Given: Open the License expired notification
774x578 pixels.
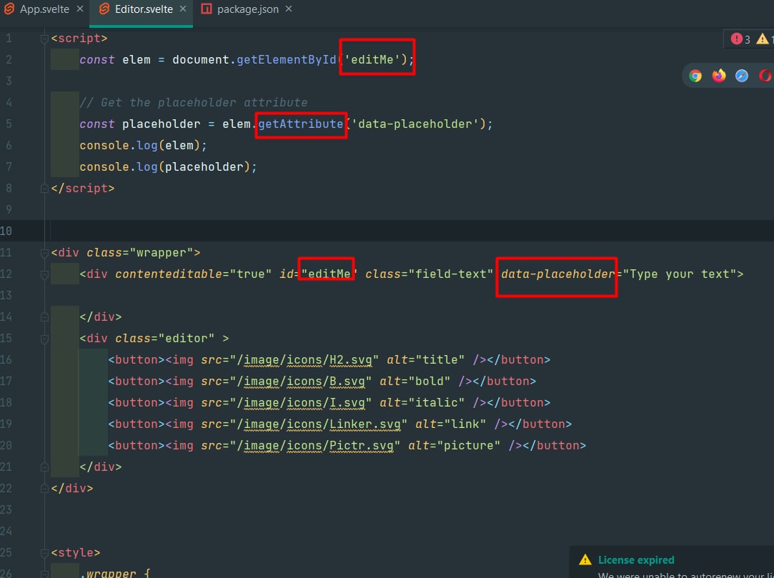Looking at the screenshot, I should coord(636,559).
